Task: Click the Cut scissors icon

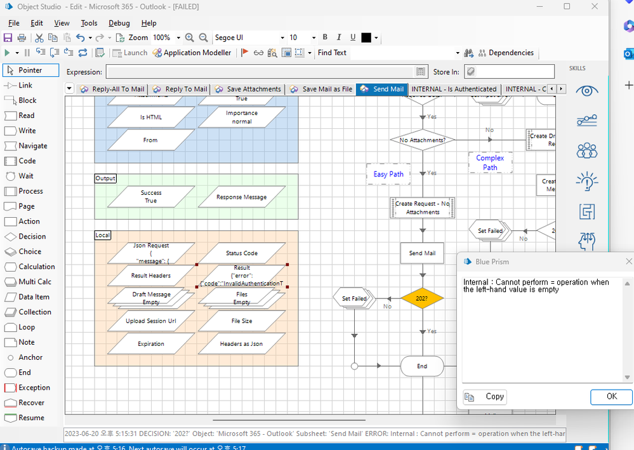Action: tap(39, 38)
